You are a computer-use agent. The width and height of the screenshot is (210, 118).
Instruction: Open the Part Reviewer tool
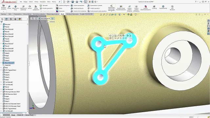tap(172, 8)
